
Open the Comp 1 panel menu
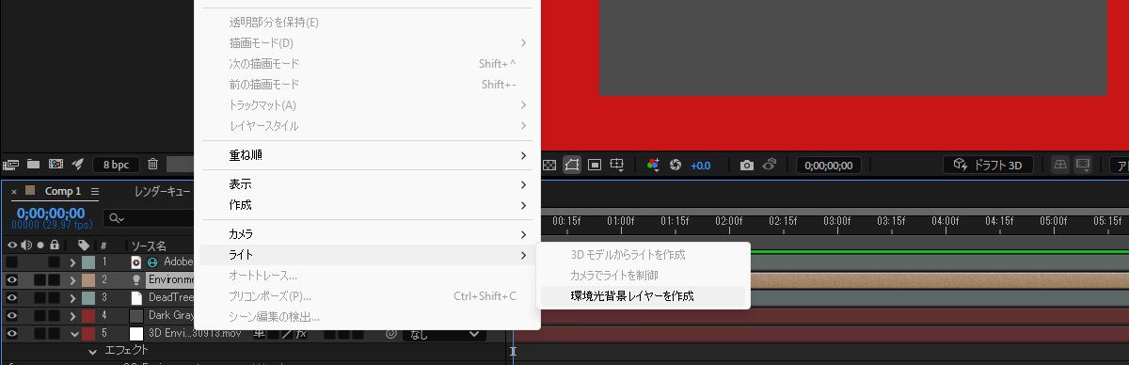point(95,192)
